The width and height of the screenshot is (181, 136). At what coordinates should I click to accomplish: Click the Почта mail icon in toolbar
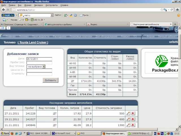coord(84,15)
